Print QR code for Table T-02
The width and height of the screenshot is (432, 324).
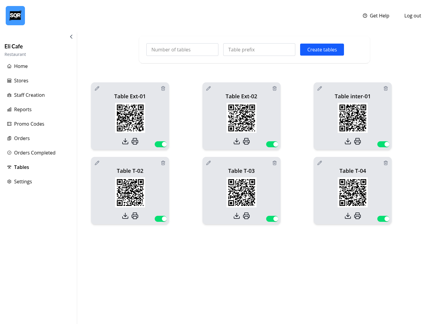coord(135,216)
